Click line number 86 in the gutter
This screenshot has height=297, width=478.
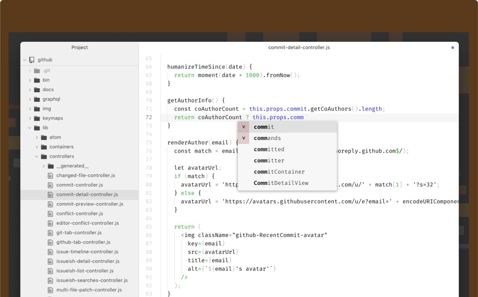click(x=149, y=235)
